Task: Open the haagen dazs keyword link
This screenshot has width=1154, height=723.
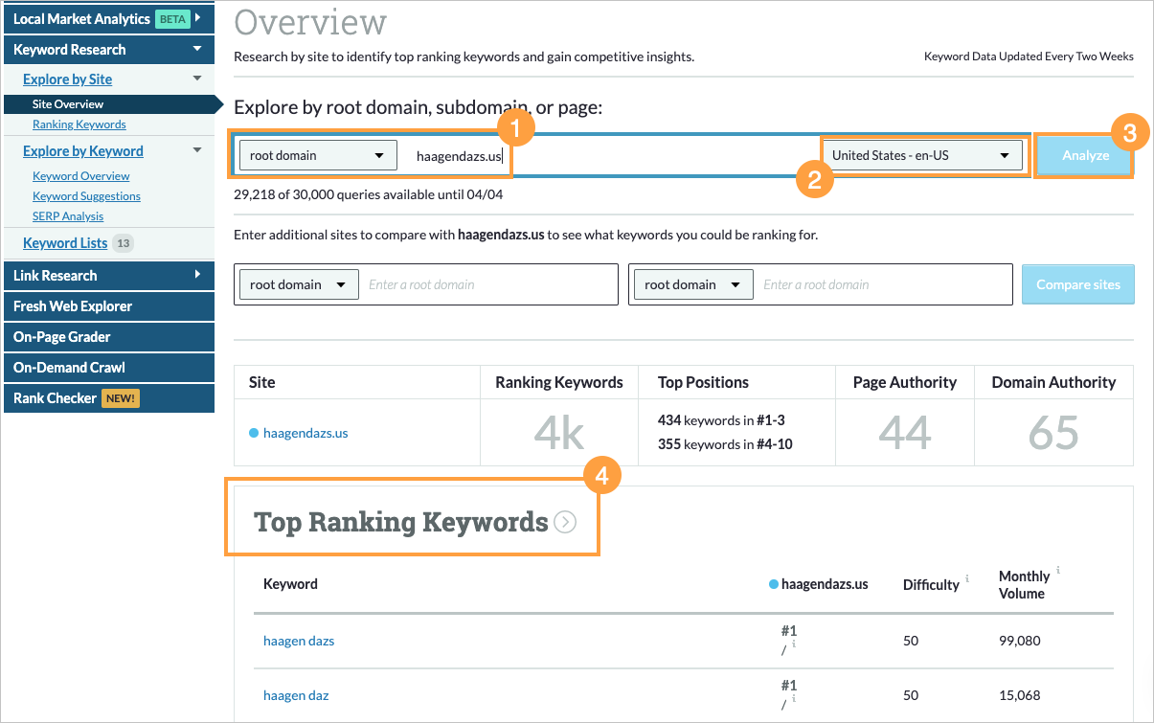Action: [x=299, y=641]
